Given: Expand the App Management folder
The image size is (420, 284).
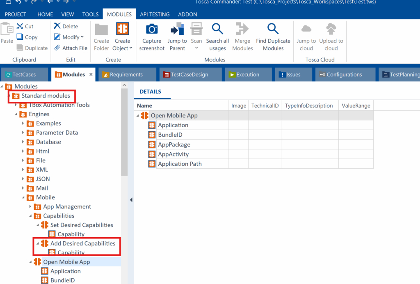Looking at the screenshot, I should coord(30,206).
